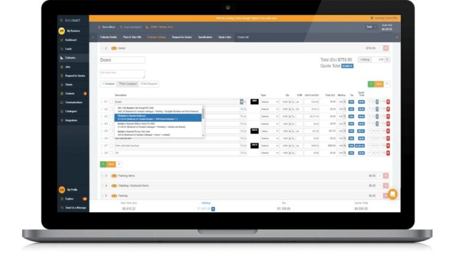Open Type dropdown on Solid Core Door row
The height and width of the screenshot is (256, 456).
pyautogui.click(x=270, y=146)
